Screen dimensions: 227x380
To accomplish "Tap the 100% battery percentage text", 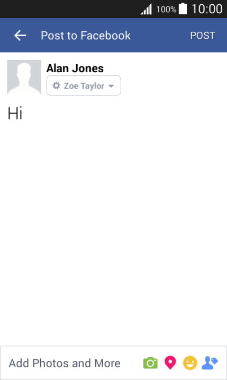I will (x=166, y=10).
